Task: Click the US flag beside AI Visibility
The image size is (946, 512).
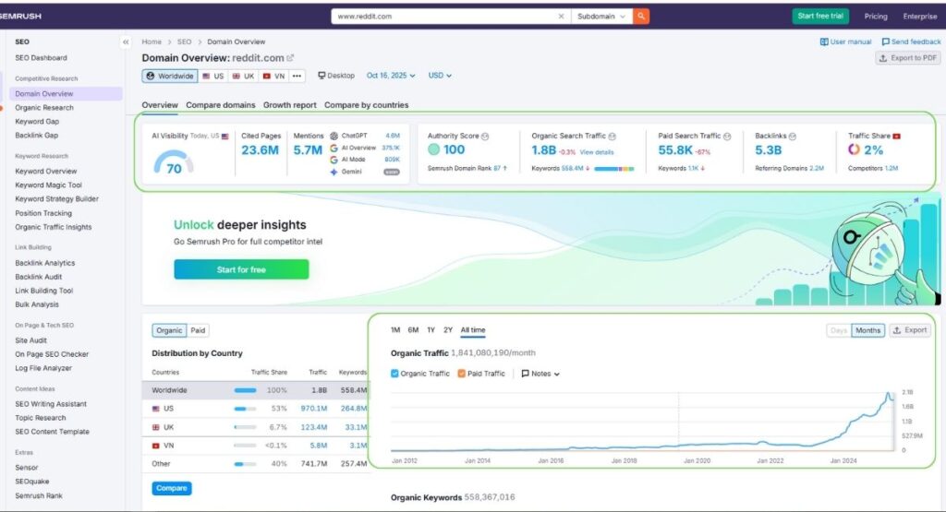Action: [x=225, y=137]
